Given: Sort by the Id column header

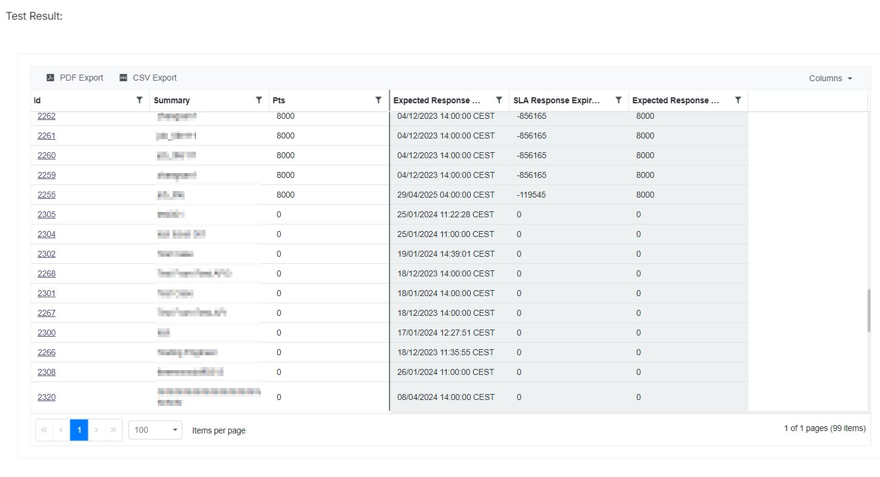Looking at the screenshot, I should click(38, 100).
